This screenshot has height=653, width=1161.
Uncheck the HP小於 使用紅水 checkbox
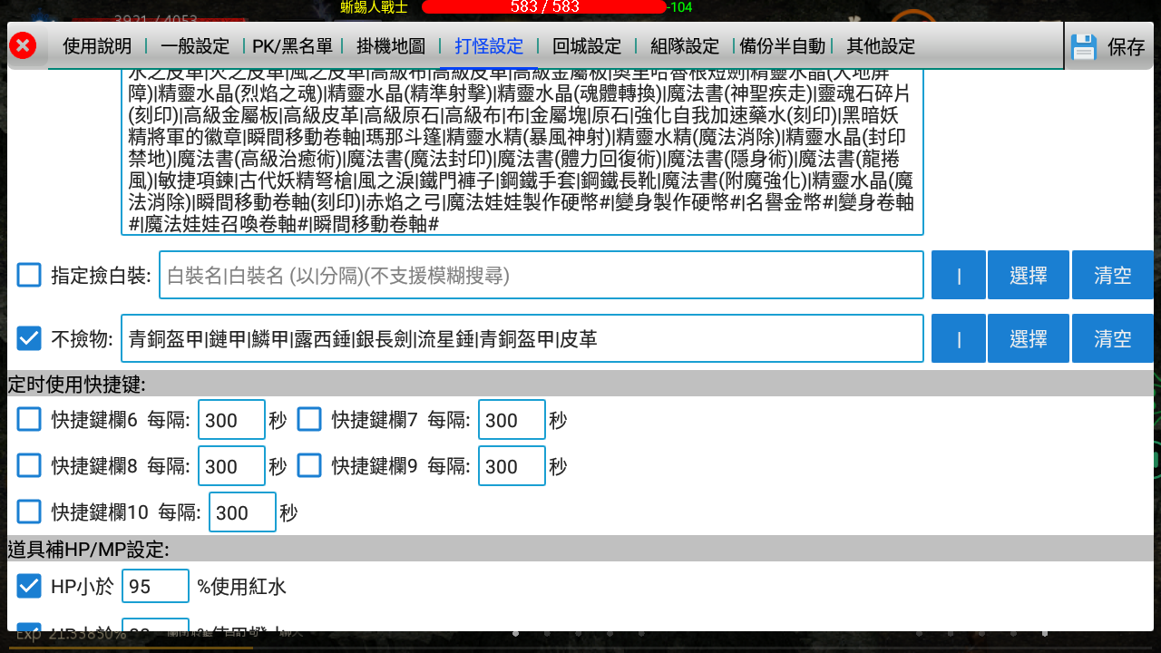29,586
